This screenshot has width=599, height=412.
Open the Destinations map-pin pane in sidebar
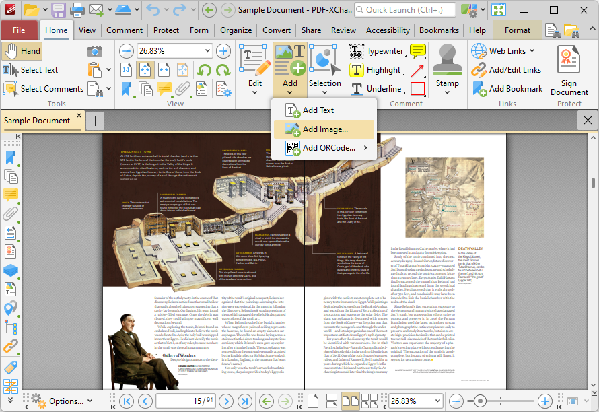pos(11,308)
